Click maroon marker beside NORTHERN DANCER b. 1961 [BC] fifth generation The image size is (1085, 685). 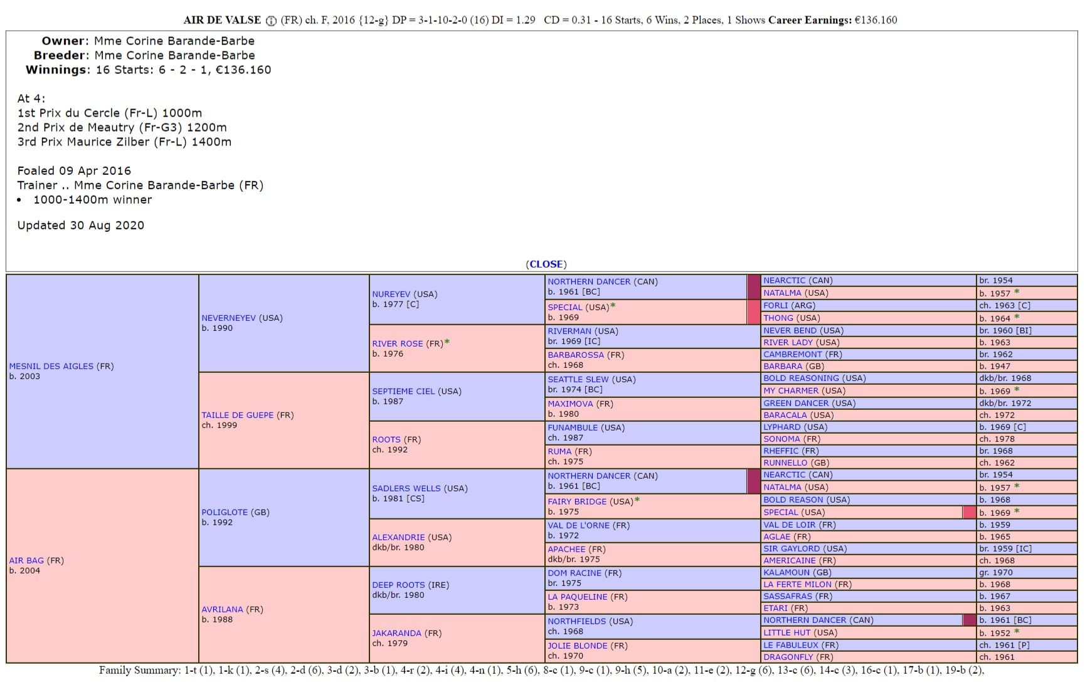point(970,620)
